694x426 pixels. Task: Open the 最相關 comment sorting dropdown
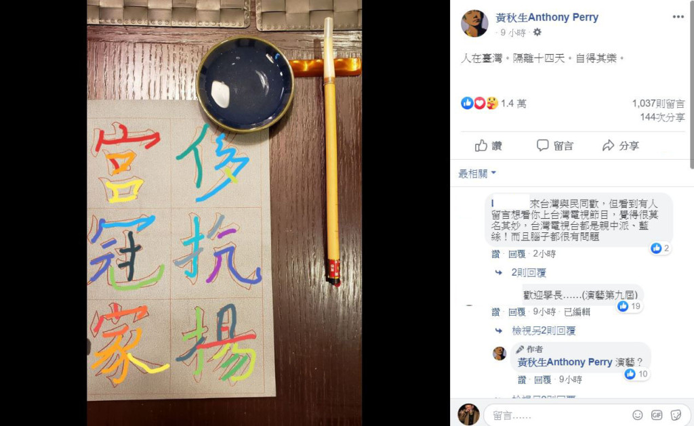(x=477, y=173)
